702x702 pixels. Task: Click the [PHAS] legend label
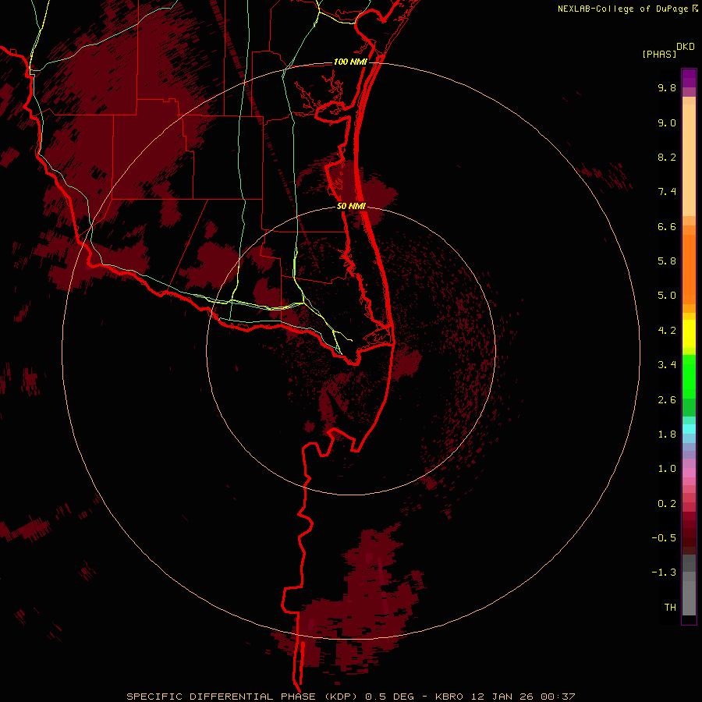[x=659, y=54]
